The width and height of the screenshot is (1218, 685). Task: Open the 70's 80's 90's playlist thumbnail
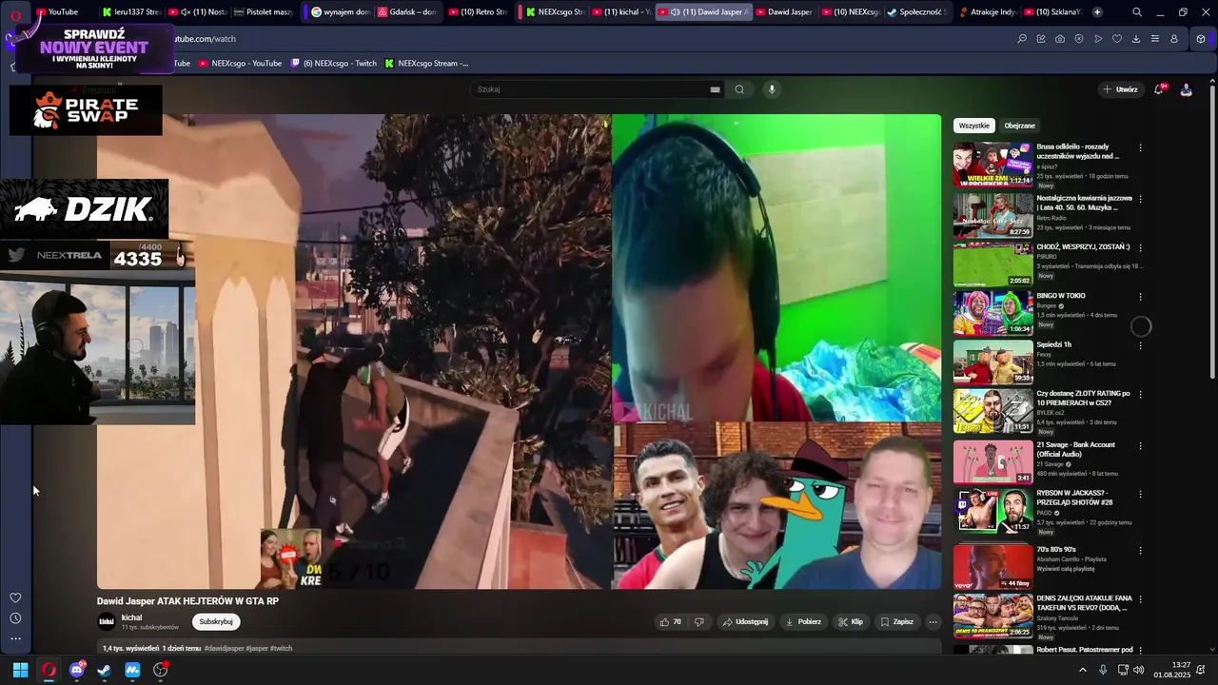click(x=992, y=567)
